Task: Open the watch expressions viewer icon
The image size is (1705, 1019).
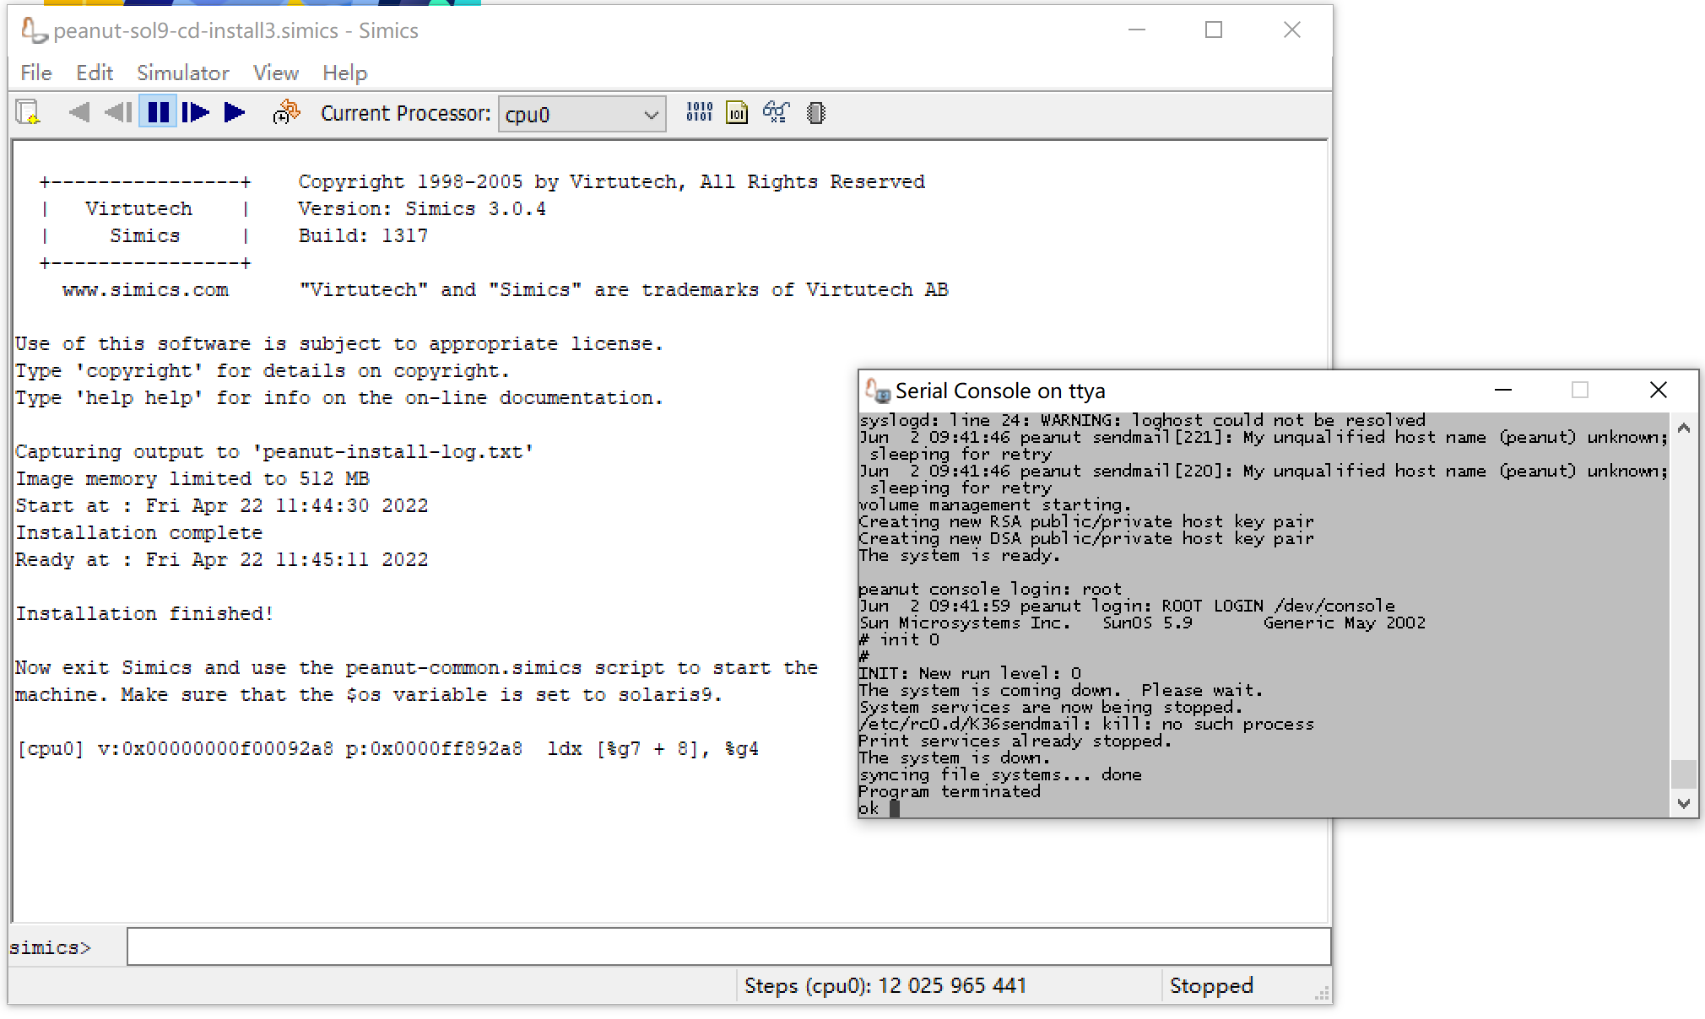Action: coord(776,112)
